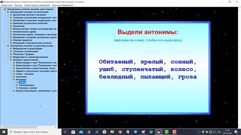Click the icon beside 'Десятичная система счисления'
The width and height of the screenshot is (241, 135).
click(x=11, y=15)
